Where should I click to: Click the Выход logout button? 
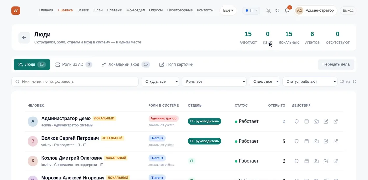click(348, 10)
